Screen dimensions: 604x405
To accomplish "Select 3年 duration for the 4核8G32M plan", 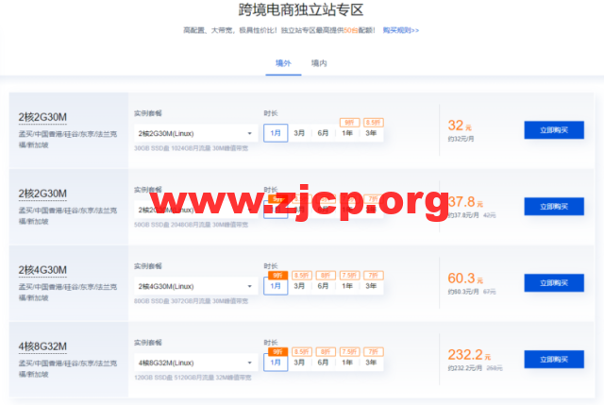I will [x=371, y=363].
